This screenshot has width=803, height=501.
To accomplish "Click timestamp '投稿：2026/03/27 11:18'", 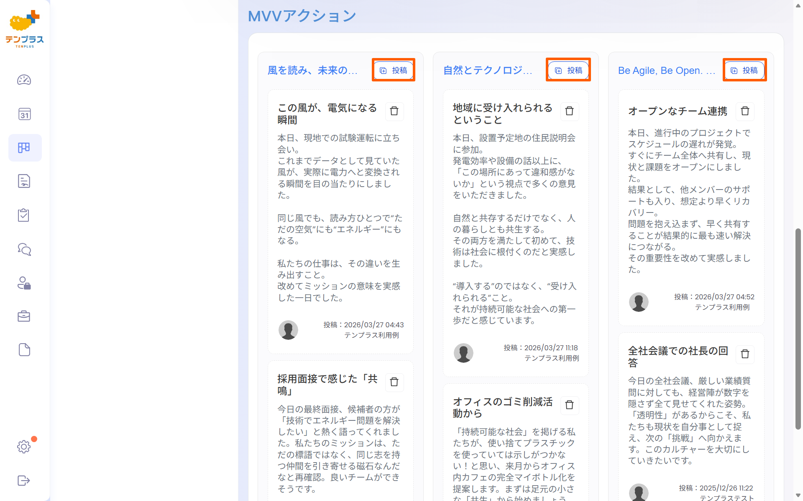I will (x=541, y=348).
